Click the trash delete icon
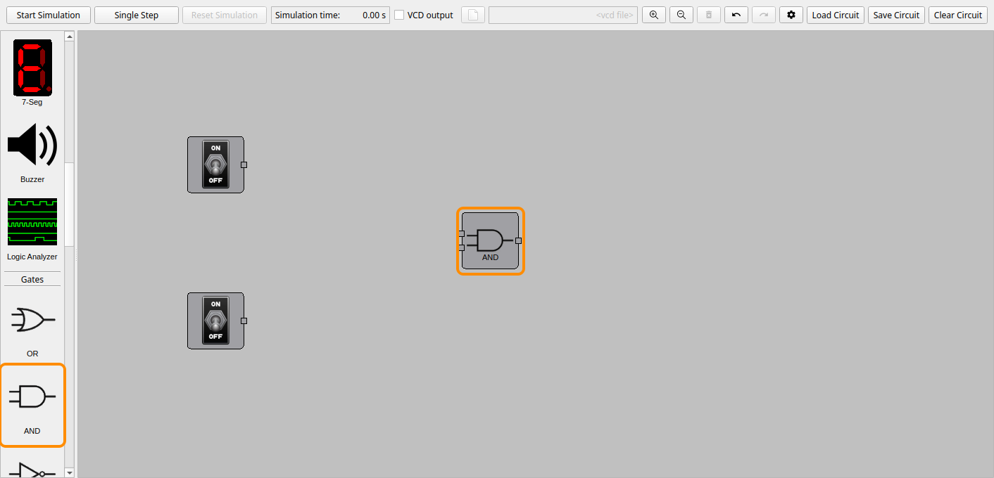This screenshot has width=994, height=478. 709,15
